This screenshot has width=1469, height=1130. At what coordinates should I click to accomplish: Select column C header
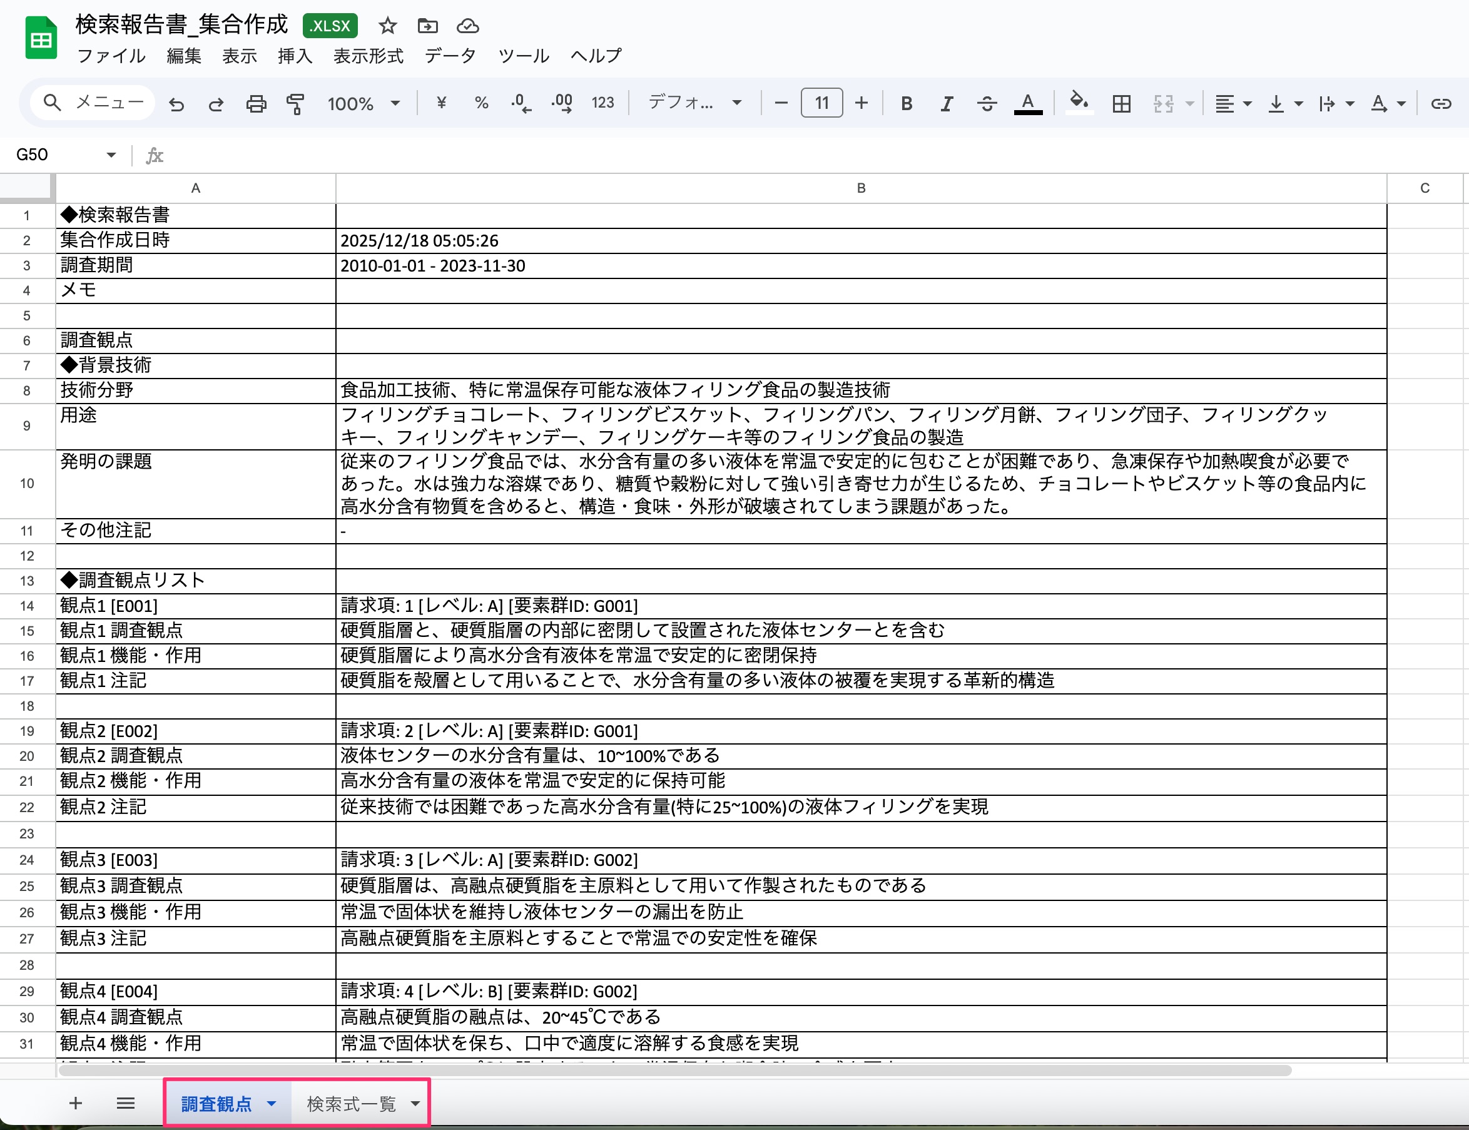[1425, 188]
